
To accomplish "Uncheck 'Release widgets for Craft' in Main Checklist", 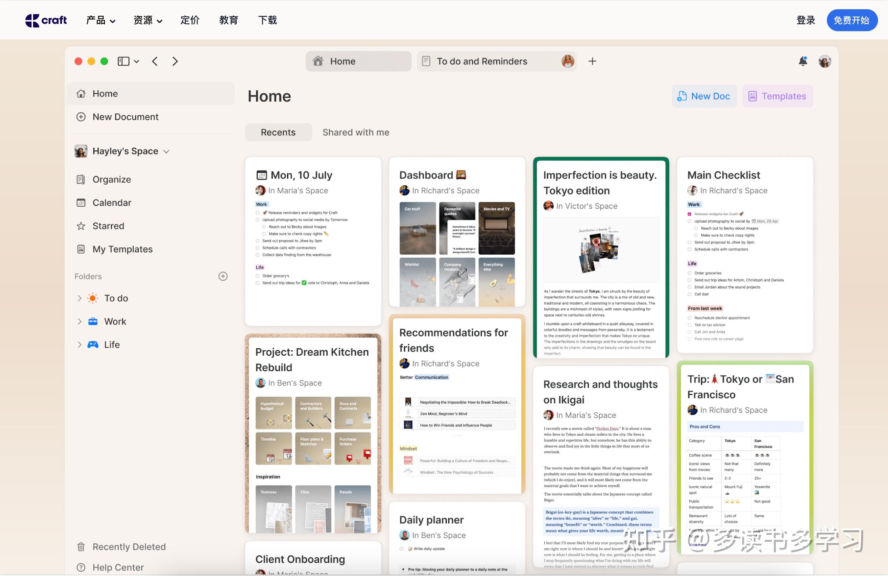I will pyautogui.click(x=690, y=214).
